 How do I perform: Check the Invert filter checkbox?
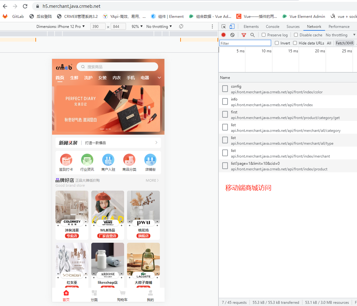(277, 43)
